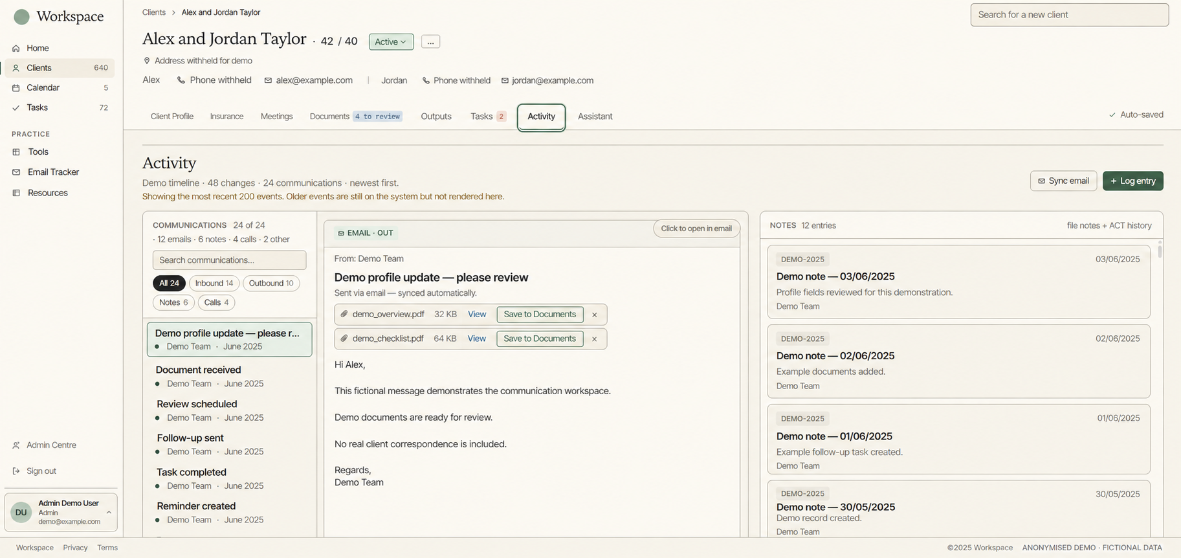Filter communications by Calls 4

[217, 302]
